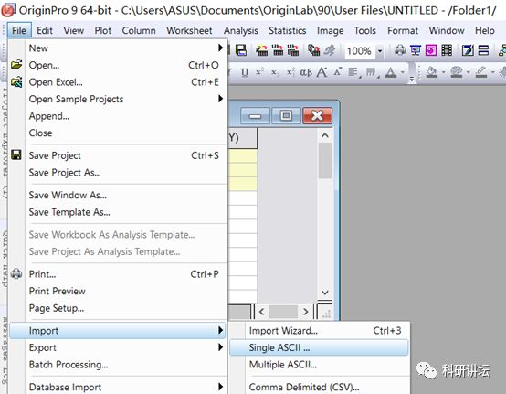Viewport: 506px width, 394px height.
Task: Click the Font Color A icon
Action: [x=391, y=72]
